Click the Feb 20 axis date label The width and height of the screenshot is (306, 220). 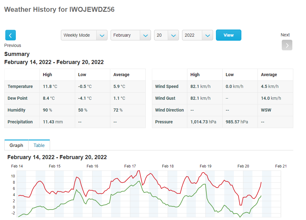pos(243,166)
